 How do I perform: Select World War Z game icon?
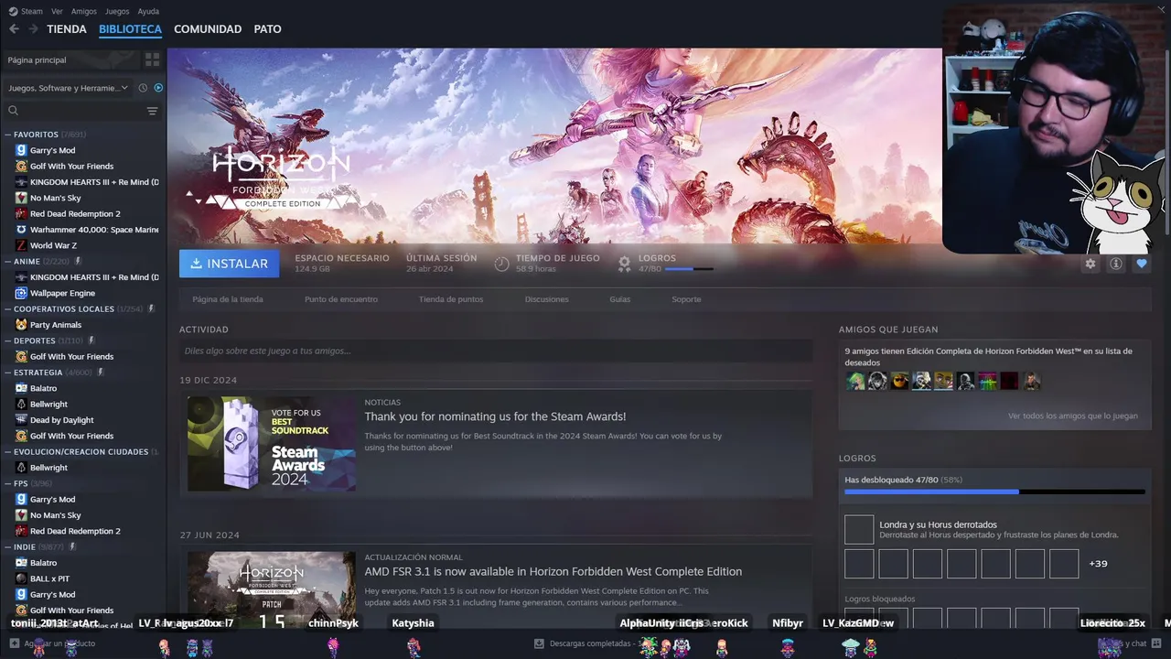coord(21,245)
